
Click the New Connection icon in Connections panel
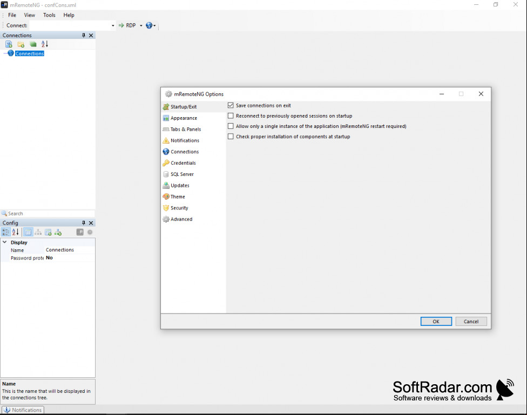[9, 44]
